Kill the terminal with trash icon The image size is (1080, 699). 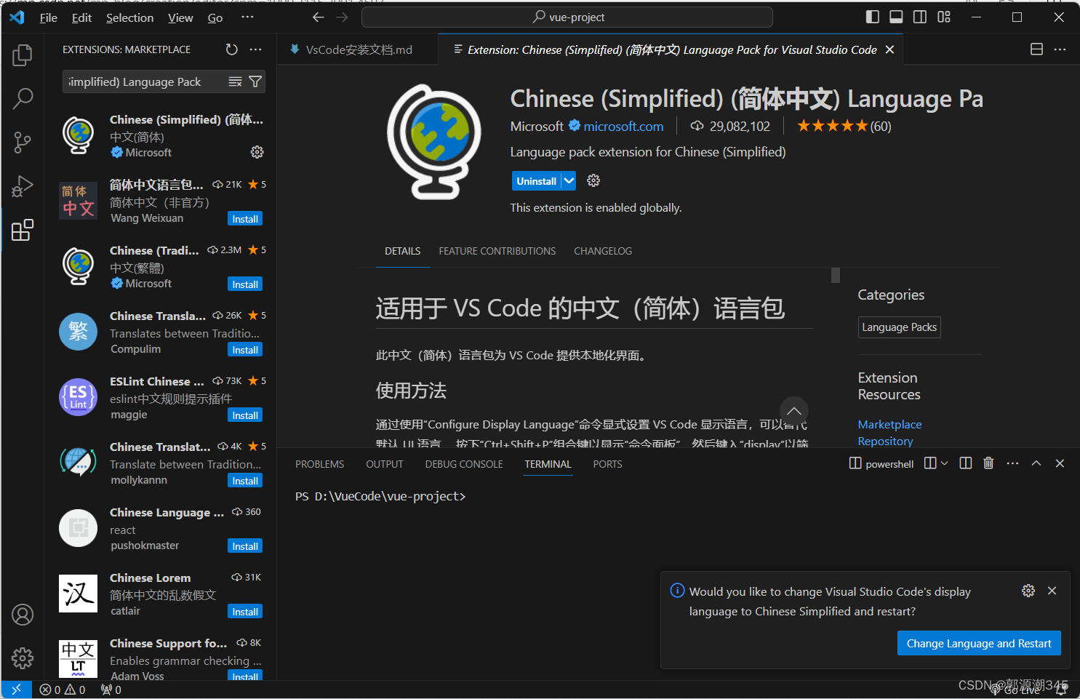[x=988, y=463]
